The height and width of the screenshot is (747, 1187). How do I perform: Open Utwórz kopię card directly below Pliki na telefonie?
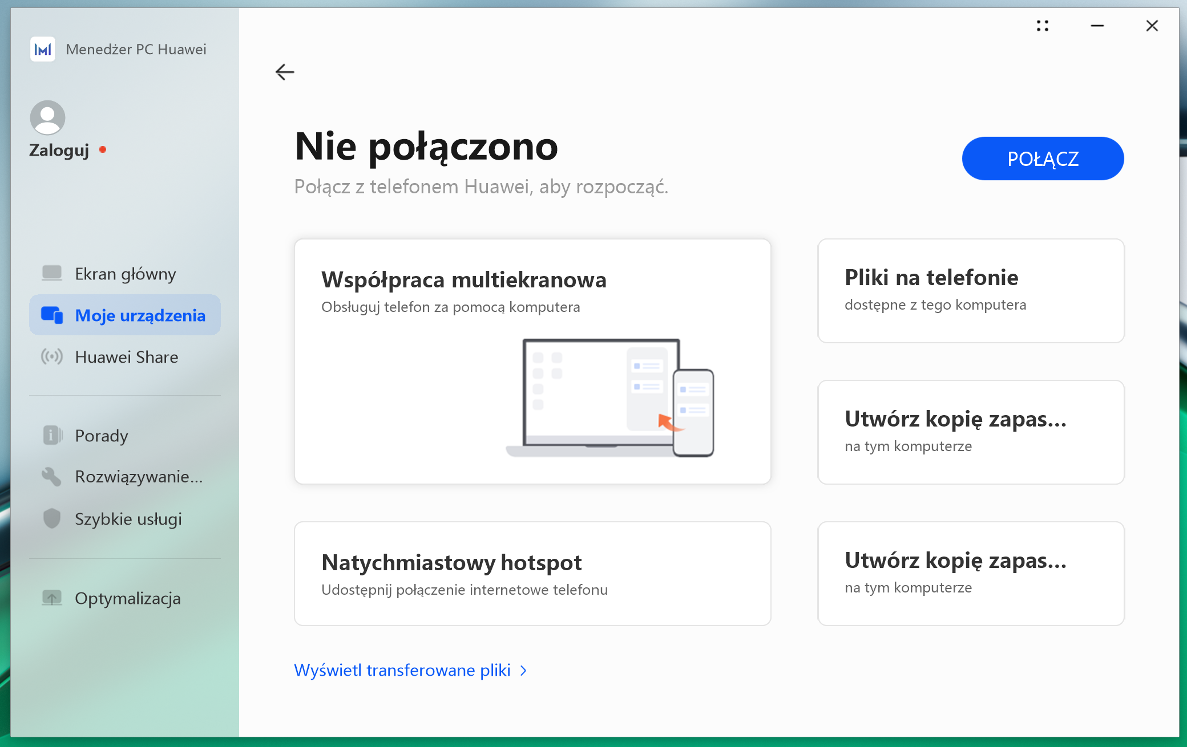click(971, 432)
